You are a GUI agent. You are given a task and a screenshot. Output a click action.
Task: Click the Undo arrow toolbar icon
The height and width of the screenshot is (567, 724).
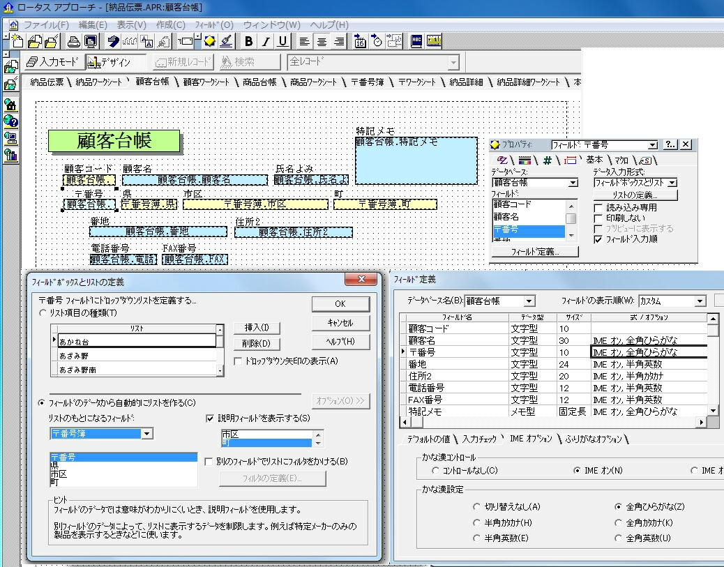(x=113, y=42)
